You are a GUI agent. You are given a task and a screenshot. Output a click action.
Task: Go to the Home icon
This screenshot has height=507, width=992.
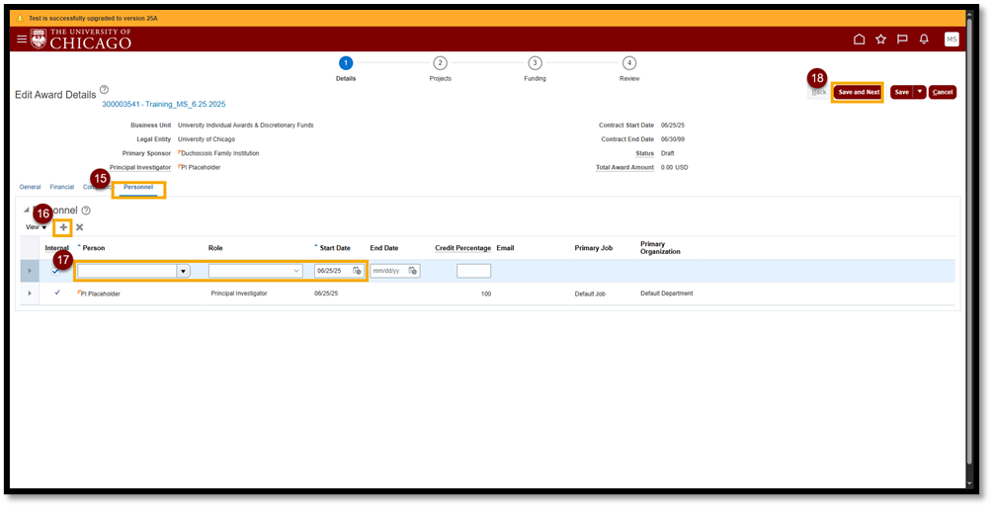pos(859,40)
